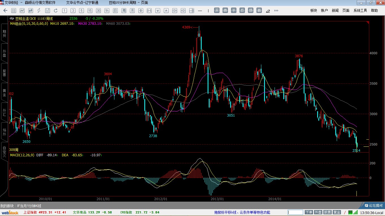Click the double-down chevron toolbar button
This screenshot has width=385, height=216.
158,11
